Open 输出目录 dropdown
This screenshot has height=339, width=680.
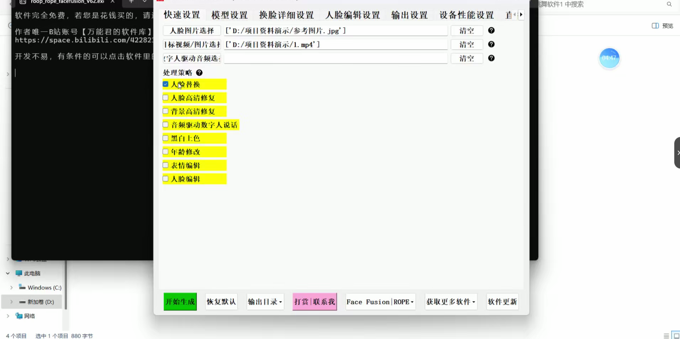(x=265, y=302)
